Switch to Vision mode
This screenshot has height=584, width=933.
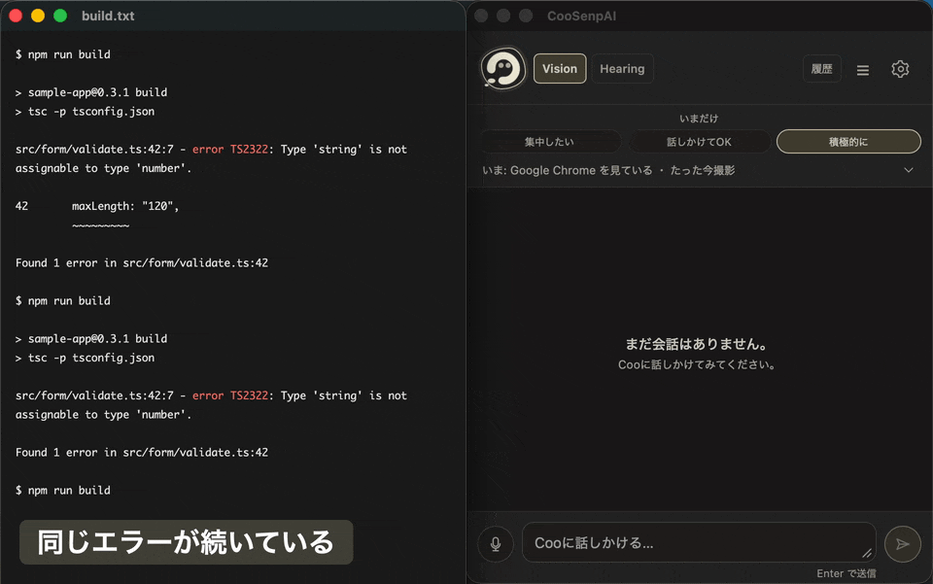(560, 68)
